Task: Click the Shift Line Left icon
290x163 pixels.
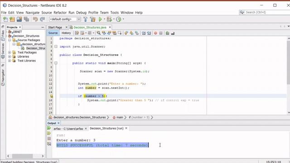Action: 144,33
